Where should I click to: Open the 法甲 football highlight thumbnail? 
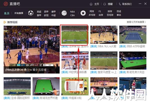click(75, 34)
